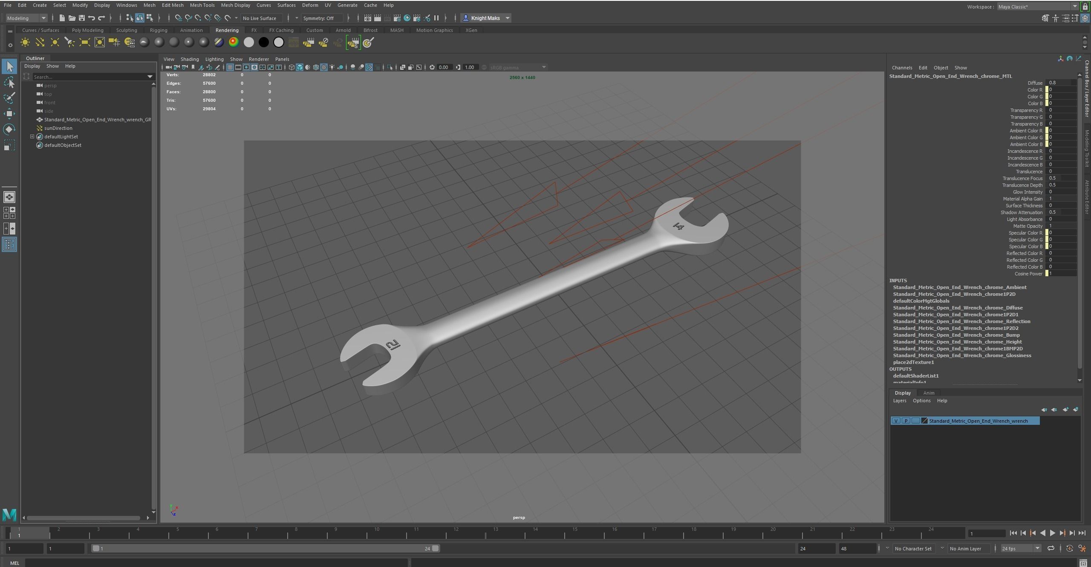
Task: Open the Symmetry Off dropdown
Action: coord(322,18)
